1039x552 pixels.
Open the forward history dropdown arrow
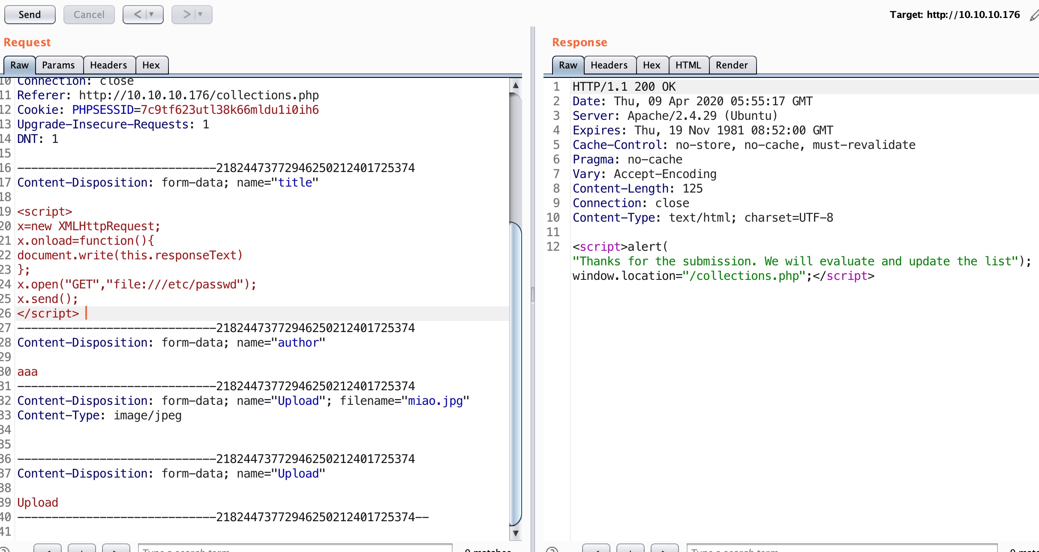pyautogui.click(x=200, y=15)
